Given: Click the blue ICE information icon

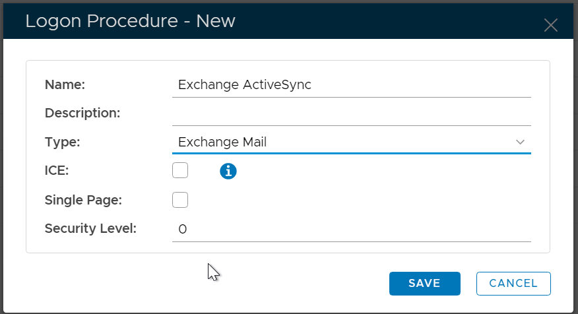Looking at the screenshot, I should [x=228, y=171].
